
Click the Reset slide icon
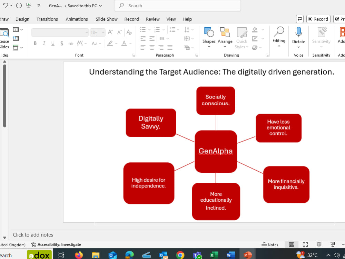point(16,38)
